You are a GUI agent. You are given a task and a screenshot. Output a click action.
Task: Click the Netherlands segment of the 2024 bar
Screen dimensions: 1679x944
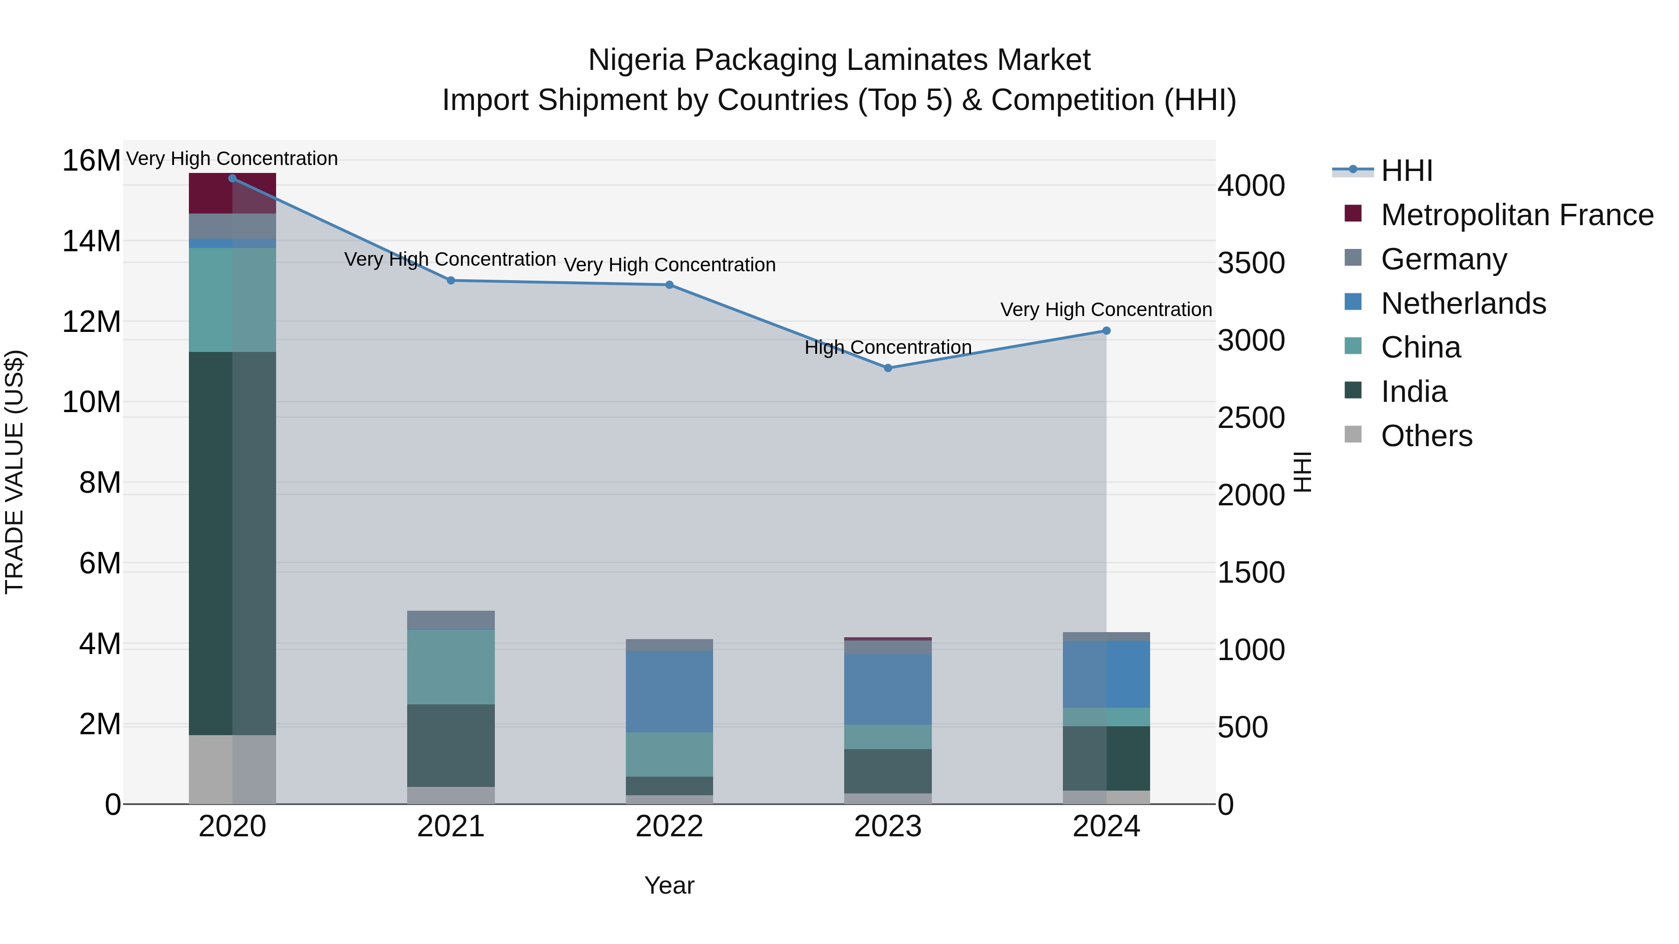(x=1106, y=674)
